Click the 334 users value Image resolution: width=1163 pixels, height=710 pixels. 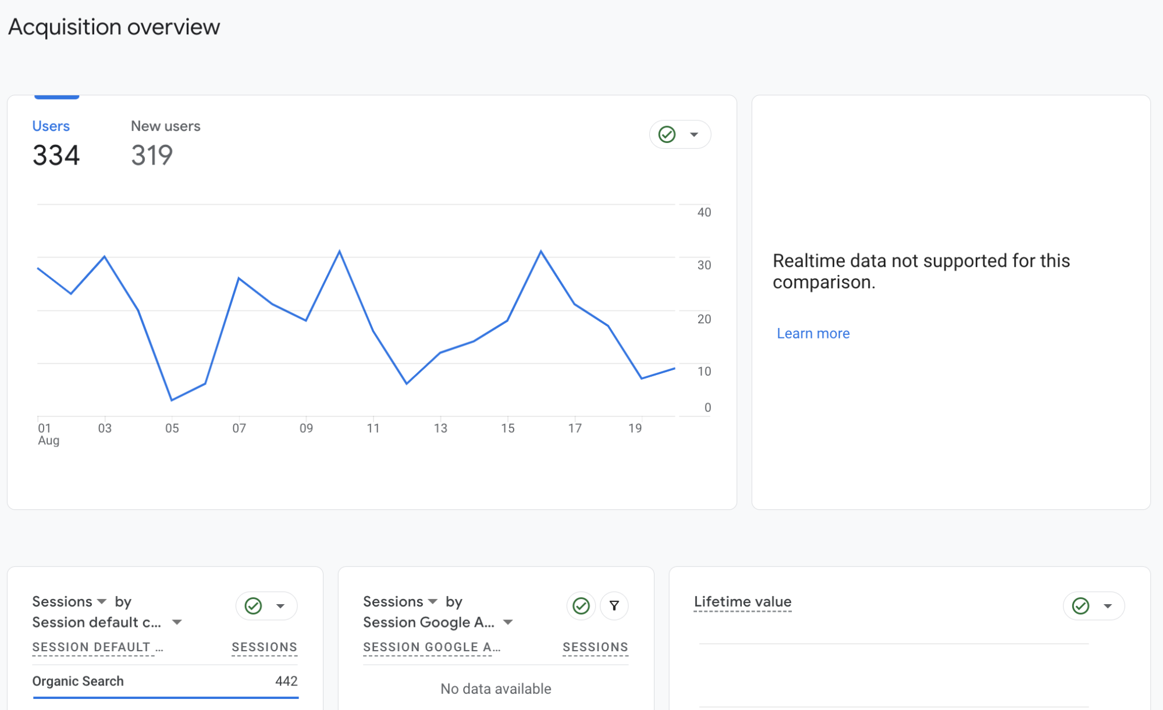pyautogui.click(x=56, y=155)
